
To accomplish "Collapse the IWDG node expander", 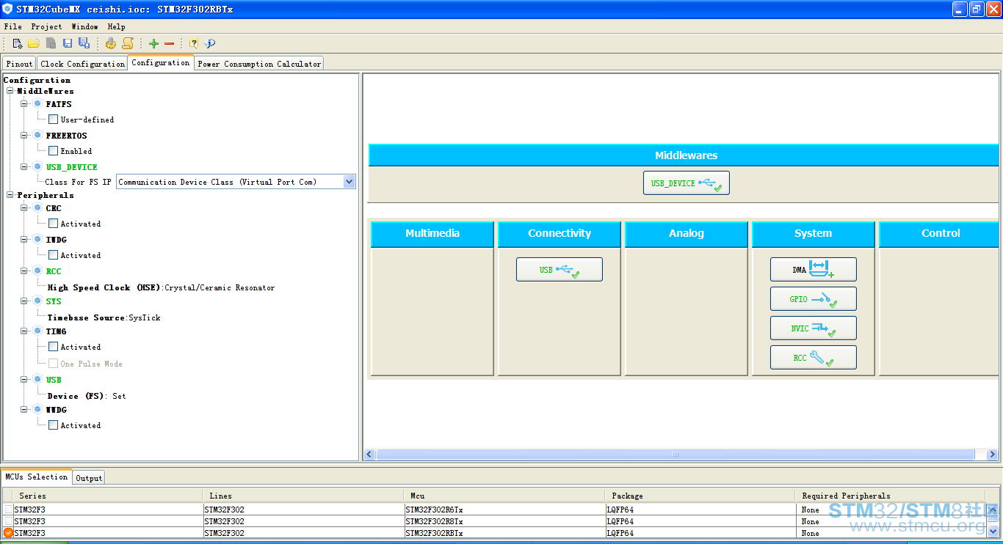I will coord(24,239).
